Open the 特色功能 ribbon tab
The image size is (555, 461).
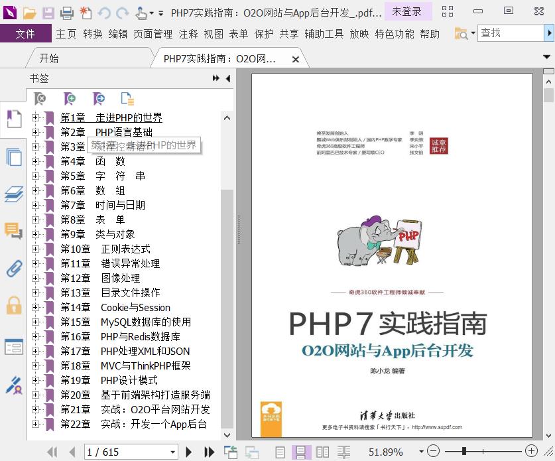pos(395,34)
